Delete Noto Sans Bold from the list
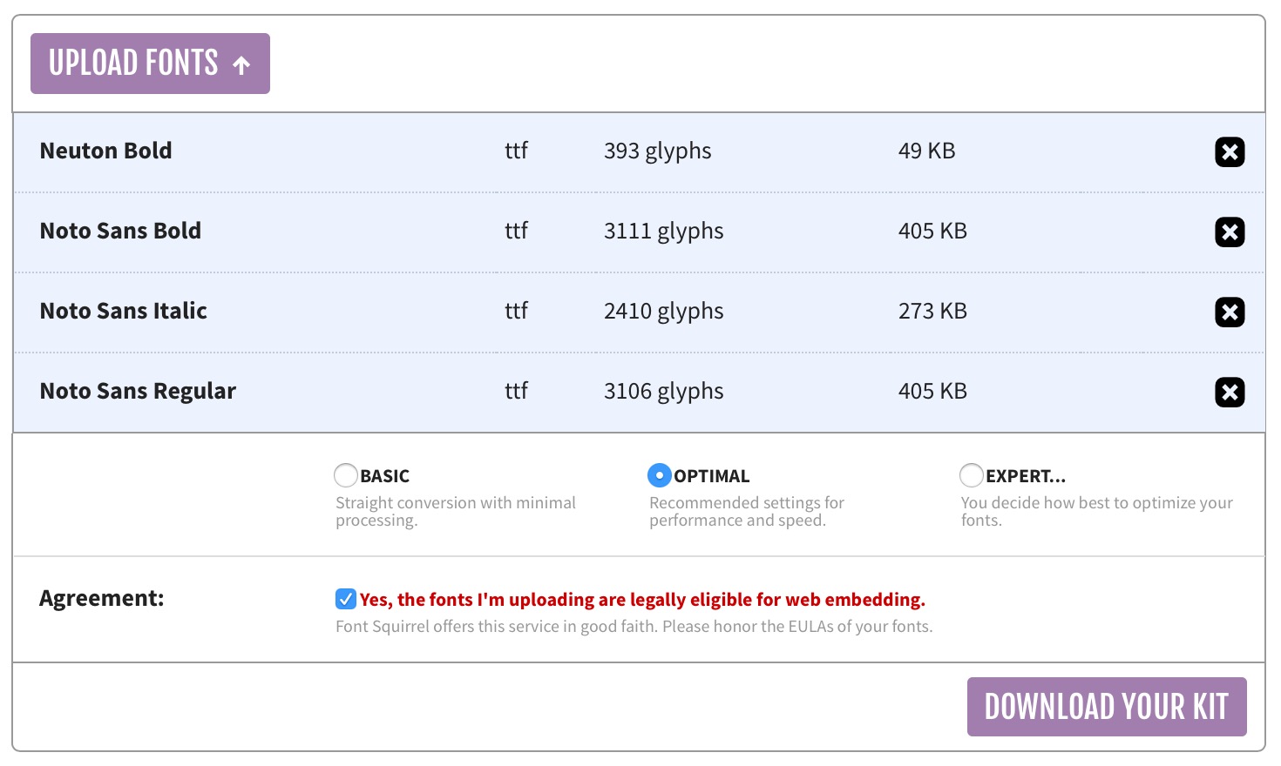The height and width of the screenshot is (766, 1281). [x=1229, y=232]
